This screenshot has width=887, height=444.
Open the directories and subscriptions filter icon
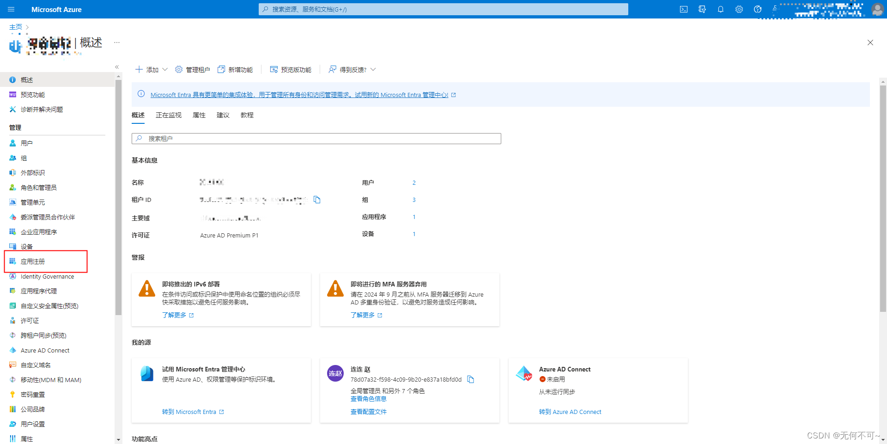(702, 9)
